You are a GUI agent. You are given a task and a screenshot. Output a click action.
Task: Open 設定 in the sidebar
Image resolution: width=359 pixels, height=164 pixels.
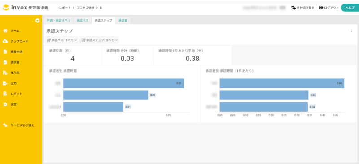[13, 104]
